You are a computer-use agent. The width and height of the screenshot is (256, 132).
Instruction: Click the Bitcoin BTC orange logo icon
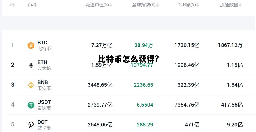31,45
